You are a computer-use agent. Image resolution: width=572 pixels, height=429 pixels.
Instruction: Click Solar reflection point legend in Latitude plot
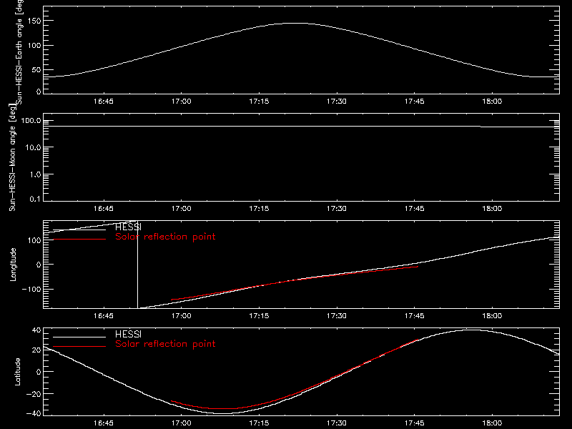(x=165, y=344)
